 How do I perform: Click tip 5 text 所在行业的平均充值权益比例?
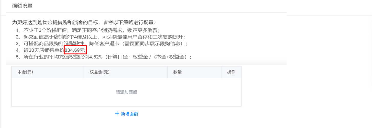(56, 57)
